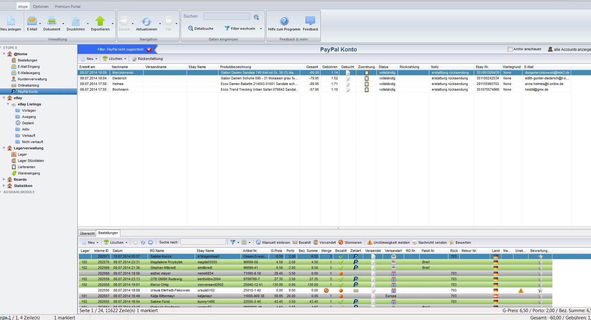
Task: Select Onlinebanking in the sidebar tree
Action: coord(28,85)
